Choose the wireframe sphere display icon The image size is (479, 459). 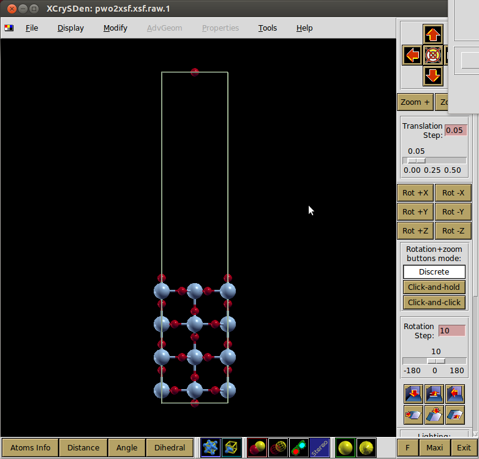(x=278, y=448)
